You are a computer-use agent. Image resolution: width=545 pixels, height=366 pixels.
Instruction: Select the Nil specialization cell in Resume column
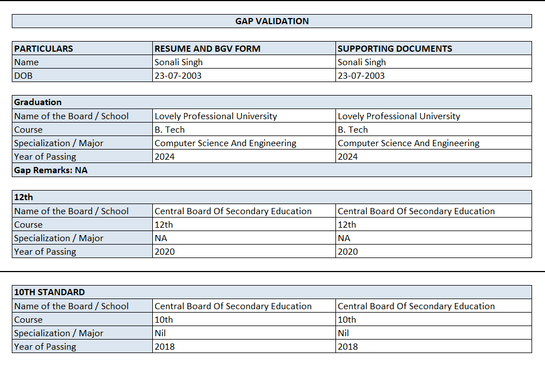(x=244, y=333)
